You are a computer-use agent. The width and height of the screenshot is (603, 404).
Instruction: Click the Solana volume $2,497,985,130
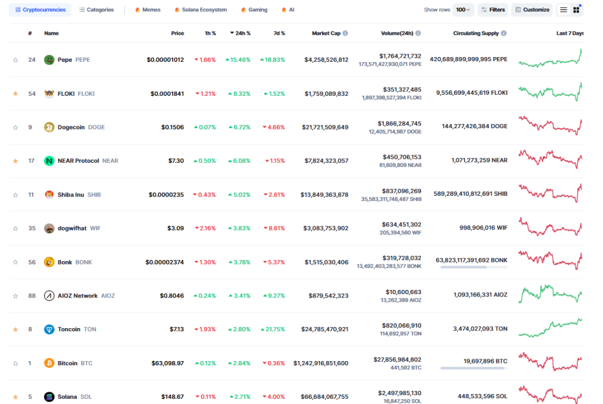(x=400, y=393)
